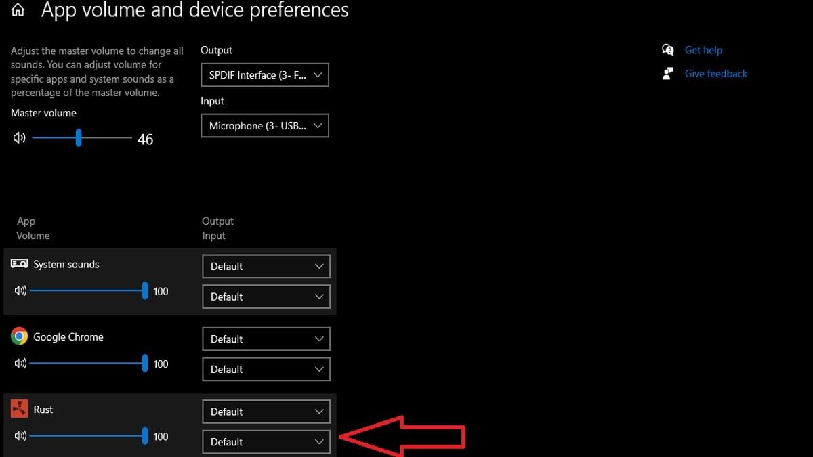Open the Get help link

click(x=703, y=49)
